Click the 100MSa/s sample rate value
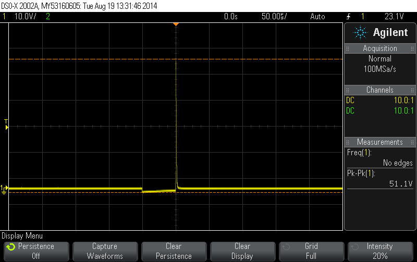 (380, 69)
